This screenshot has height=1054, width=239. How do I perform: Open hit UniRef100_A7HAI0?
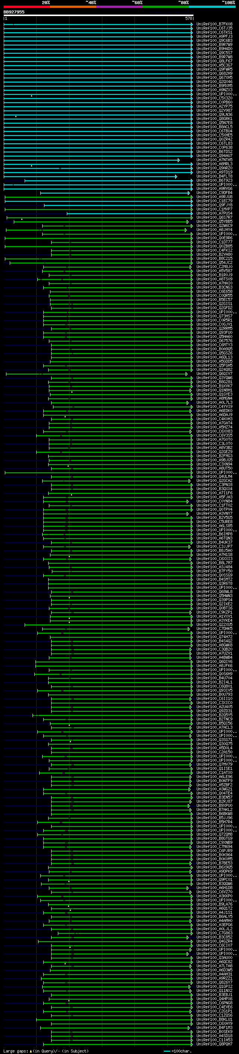tap(214, 283)
